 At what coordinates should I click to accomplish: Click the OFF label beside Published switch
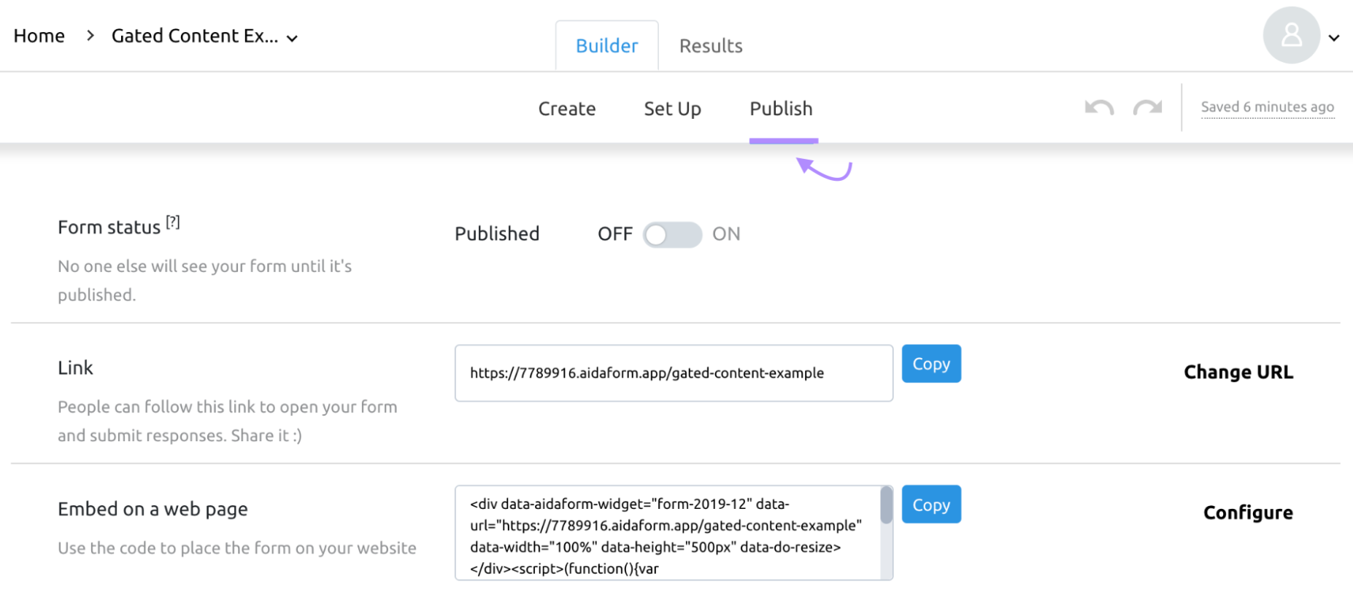[x=614, y=234]
